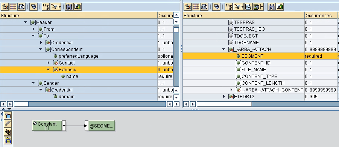339x147 pixels.
Task: Click target pane horizontal scrollbar thumb
Action: pos(224,104)
